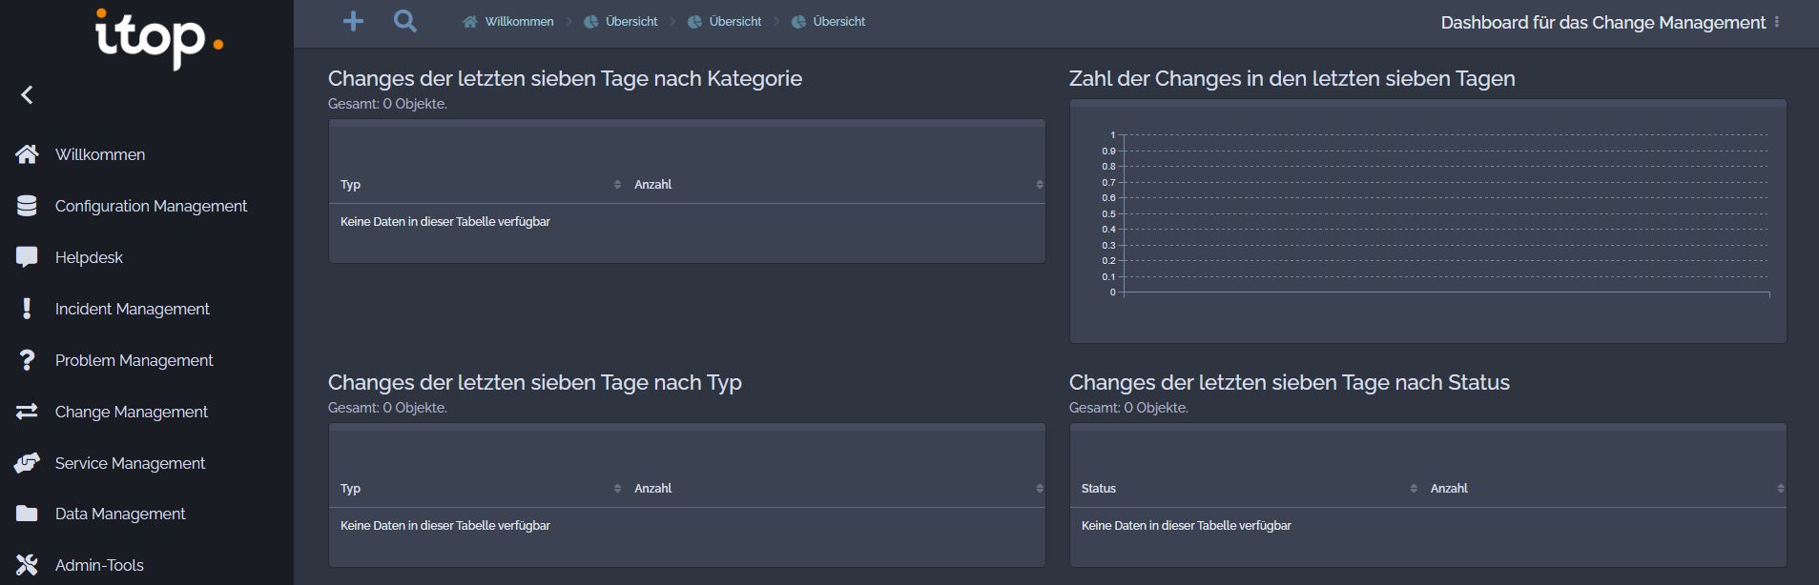Viewport: 1819px width, 585px height.
Task: Open Service Management menu
Action: (x=130, y=463)
